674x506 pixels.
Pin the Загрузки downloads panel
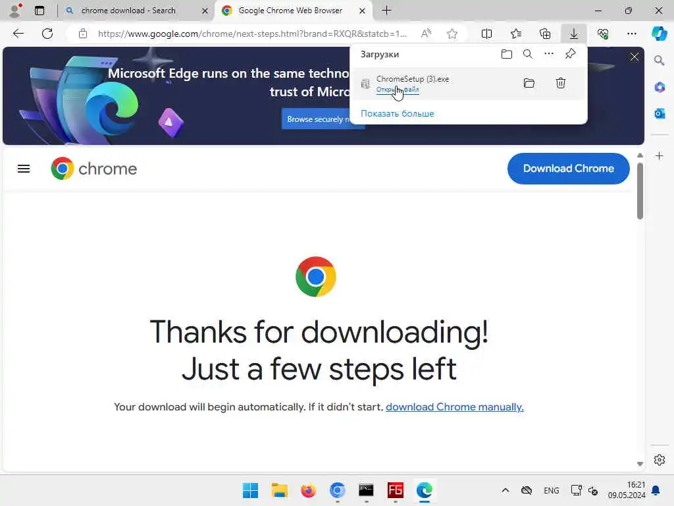point(571,54)
